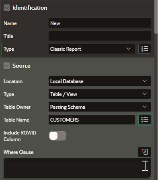This screenshot has width=158, height=180.
Task: Click the vertical scrollbar thumb
Action: pos(156,17)
